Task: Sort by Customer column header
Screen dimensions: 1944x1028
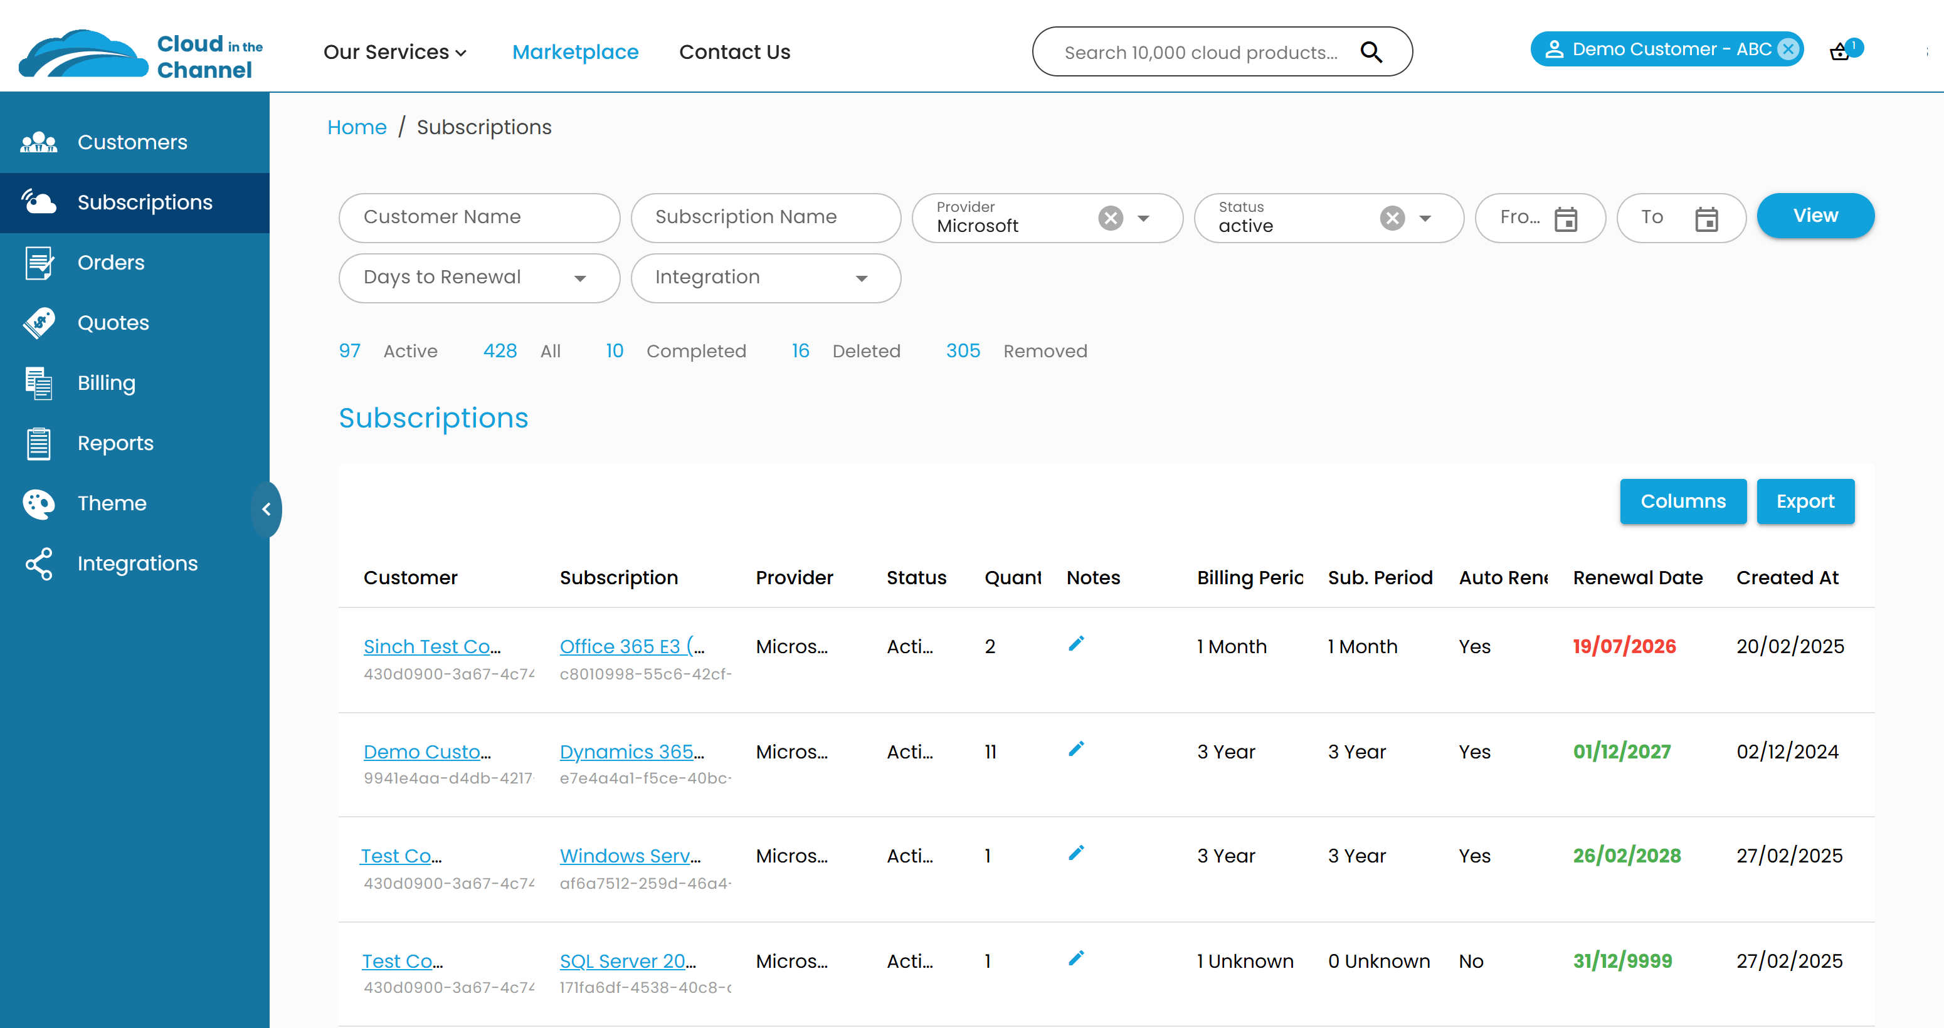Action: click(411, 578)
